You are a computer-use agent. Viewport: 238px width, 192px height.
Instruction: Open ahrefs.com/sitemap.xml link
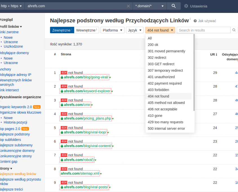coord(80,173)
